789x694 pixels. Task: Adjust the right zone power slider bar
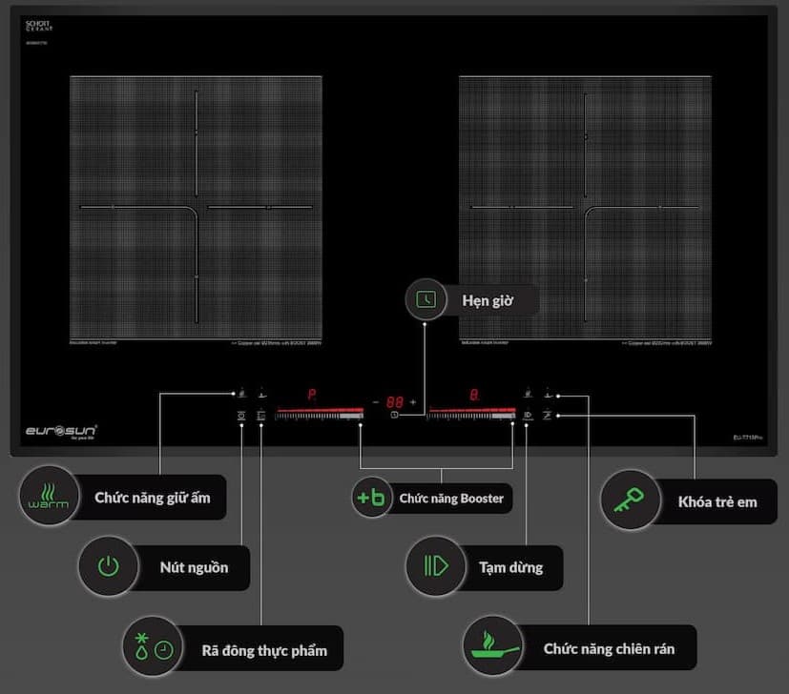point(472,415)
